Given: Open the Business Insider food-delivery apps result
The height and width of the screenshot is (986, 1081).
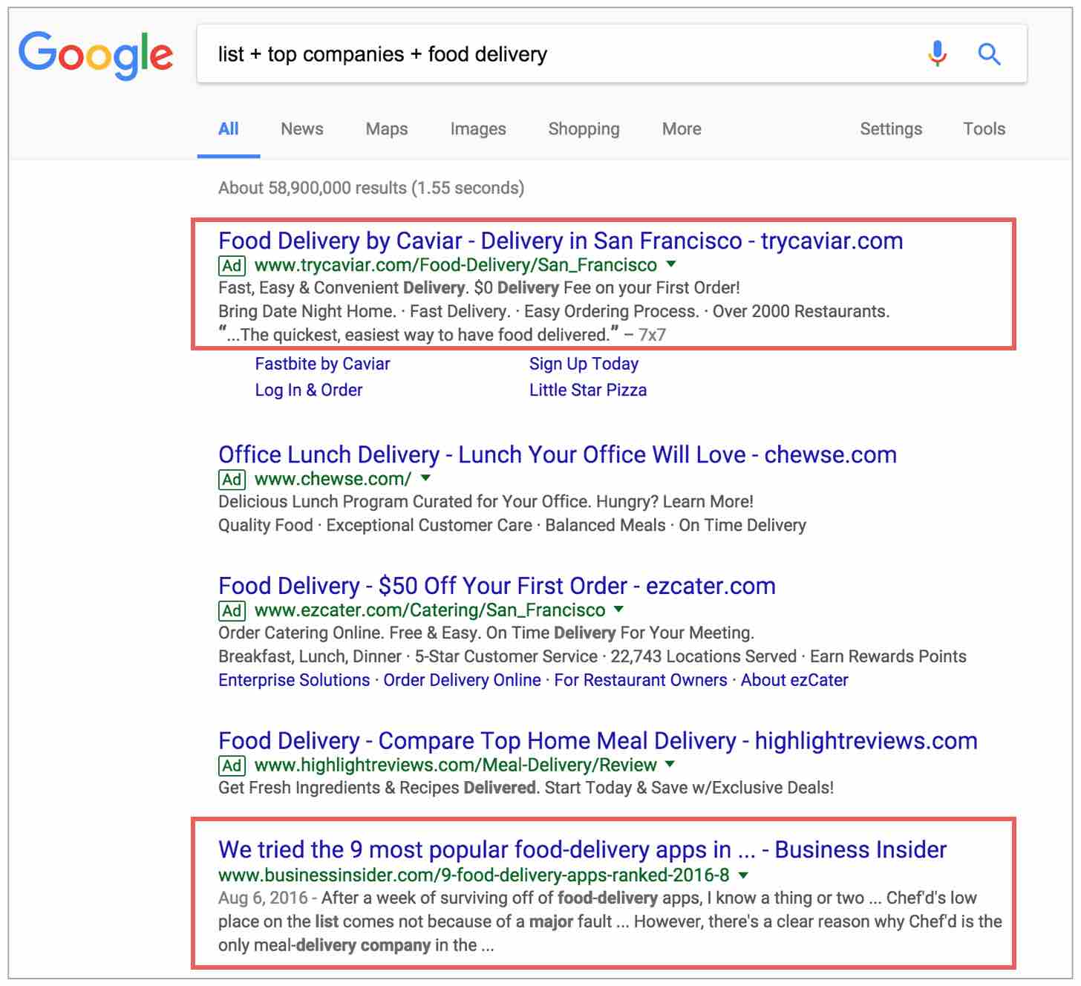Looking at the screenshot, I should (x=583, y=850).
